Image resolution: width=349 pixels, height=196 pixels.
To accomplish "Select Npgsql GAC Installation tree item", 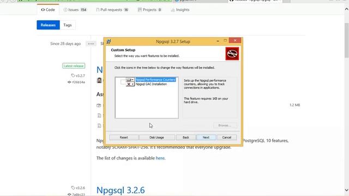I will pos(151,84).
